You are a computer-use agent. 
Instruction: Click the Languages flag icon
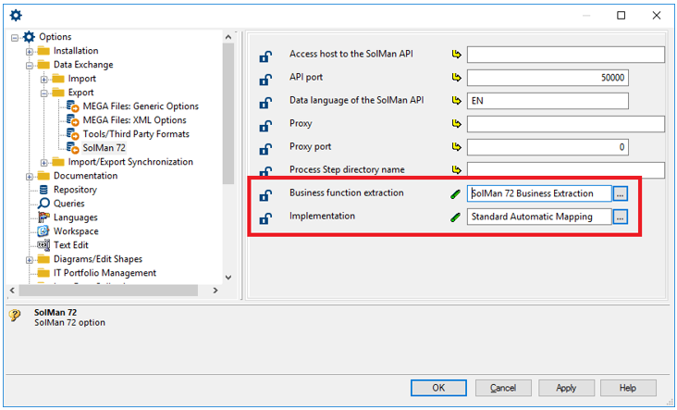pyautogui.click(x=43, y=217)
